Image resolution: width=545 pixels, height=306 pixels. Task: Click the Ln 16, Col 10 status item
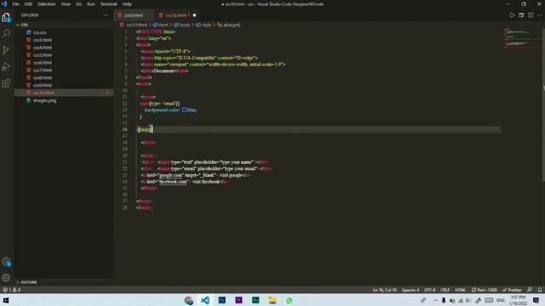[x=384, y=290]
